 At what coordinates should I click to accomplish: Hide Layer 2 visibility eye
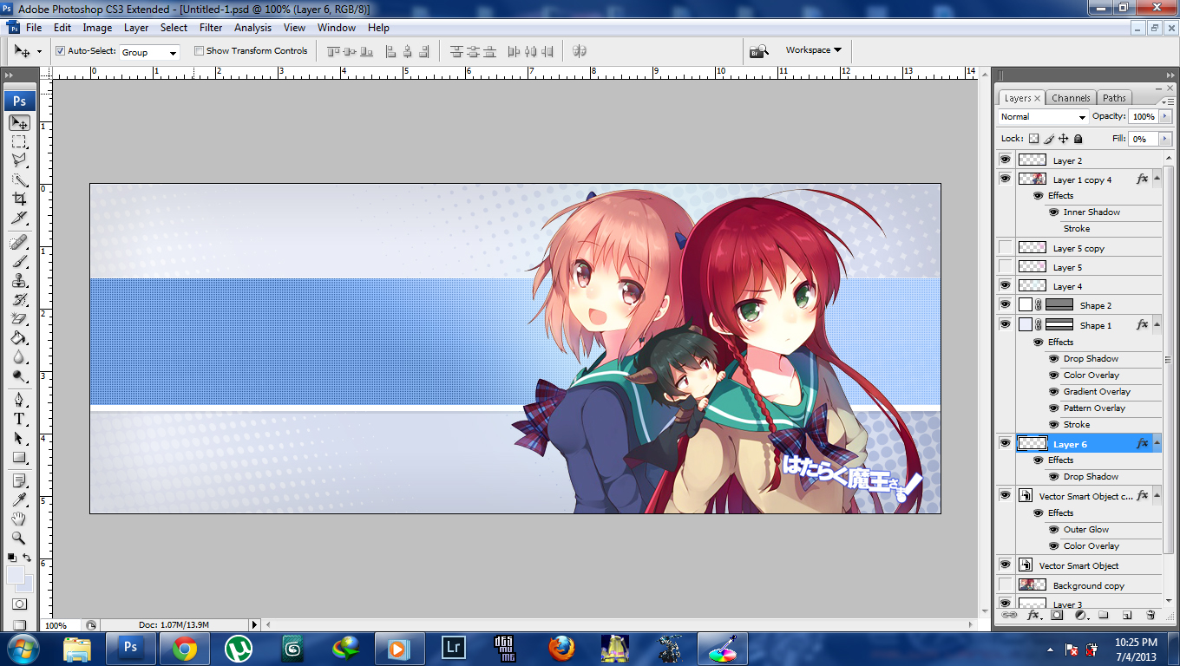(x=1006, y=160)
